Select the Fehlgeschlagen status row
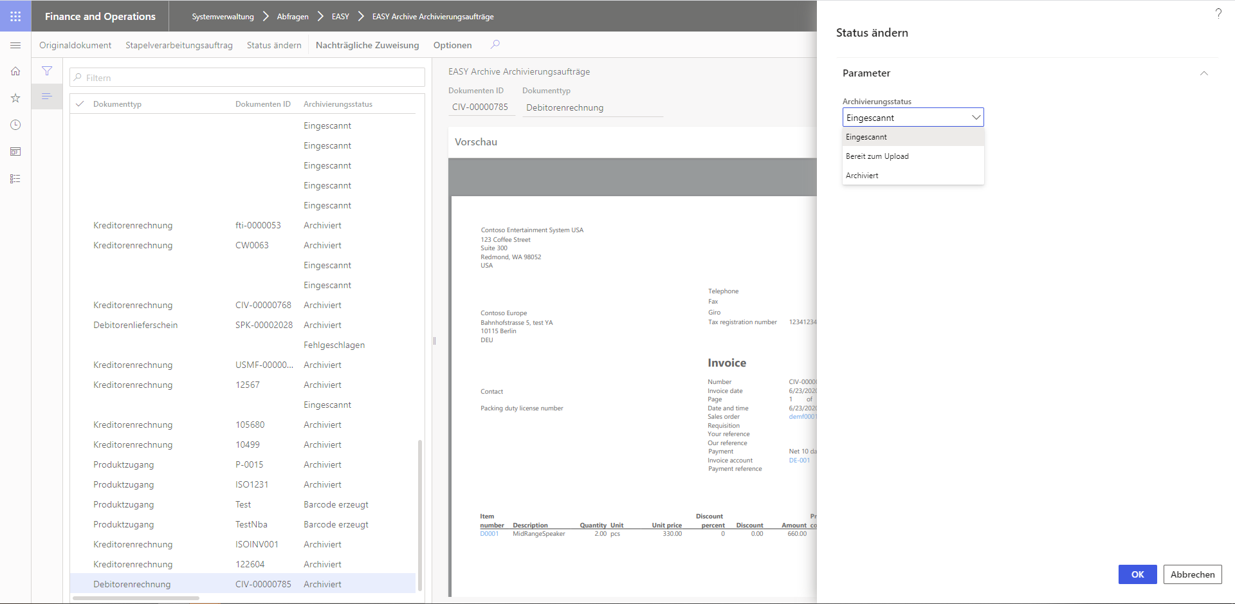The width and height of the screenshot is (1235, 604). pos(242,345)
